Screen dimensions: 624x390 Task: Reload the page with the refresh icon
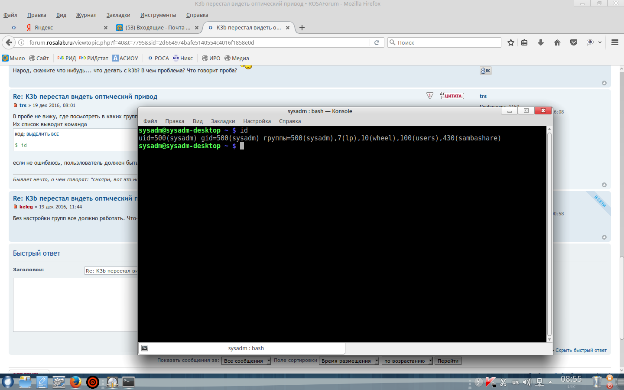377,42
